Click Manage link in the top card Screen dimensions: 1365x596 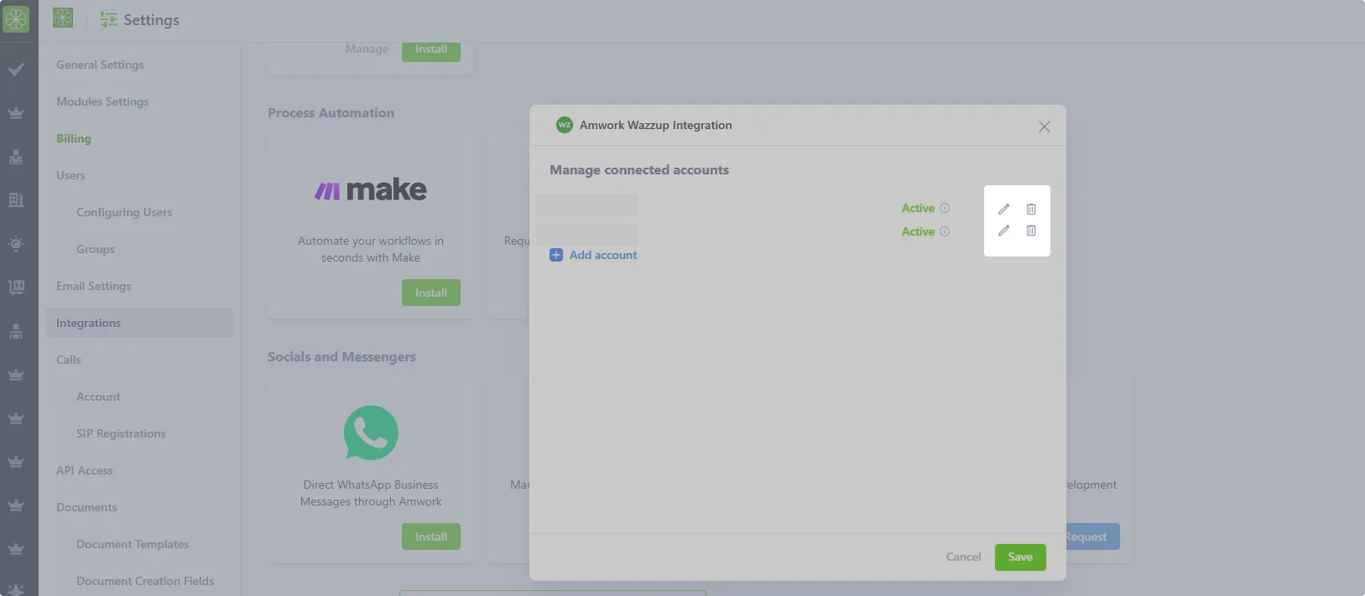(367, 49)
